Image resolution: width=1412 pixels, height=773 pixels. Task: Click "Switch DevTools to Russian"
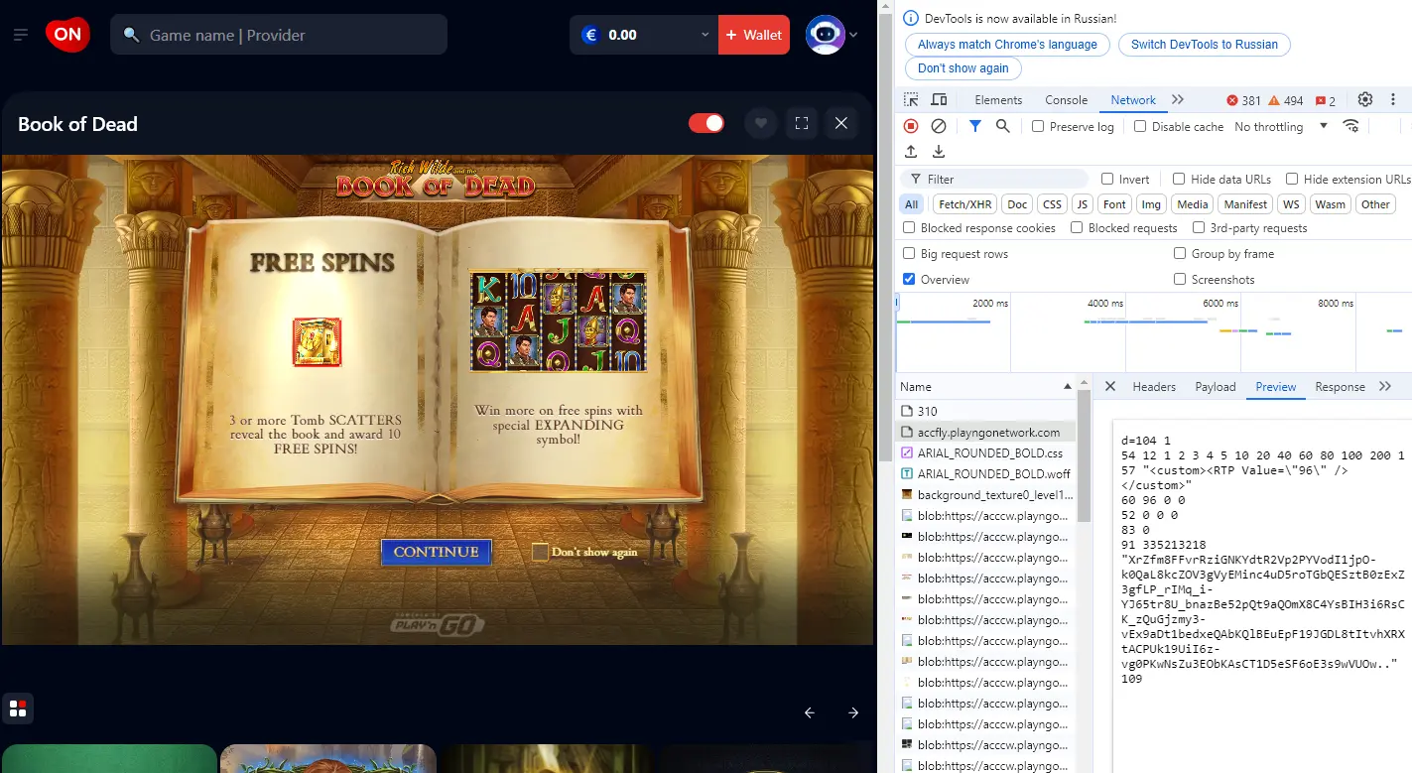[1205, 45]
